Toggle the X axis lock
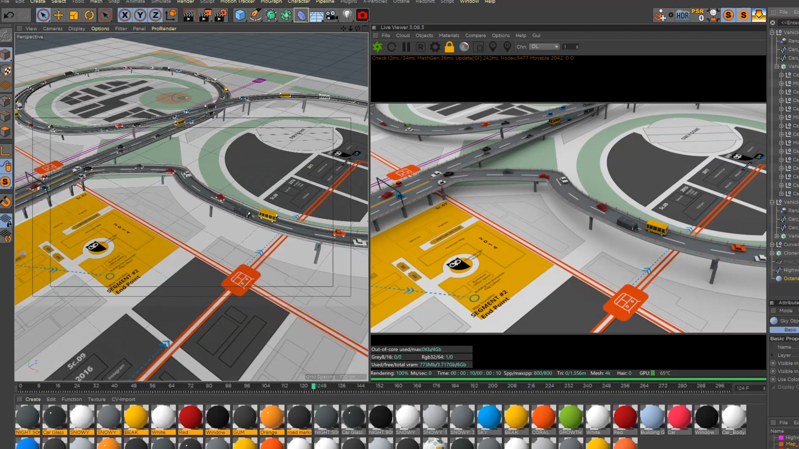The width and height of the screenshot is (799, 449). point(124,15)
